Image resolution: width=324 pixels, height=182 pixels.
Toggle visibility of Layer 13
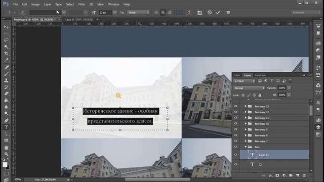pyautogui.click(x=236, y=155)
